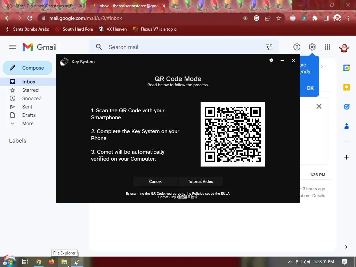
Task: Open the notifications action center
Action: tap(345, 262)
